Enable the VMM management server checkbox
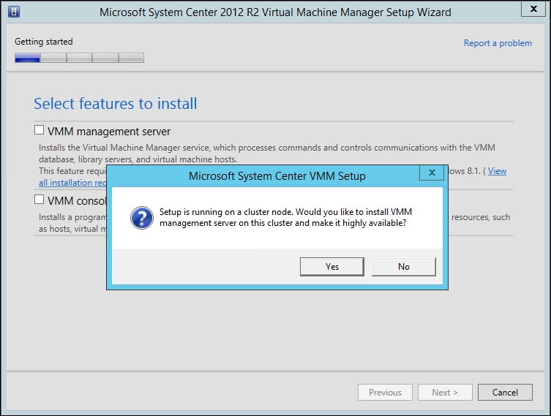Screen dimensions: 551x416 pos(40,131)
